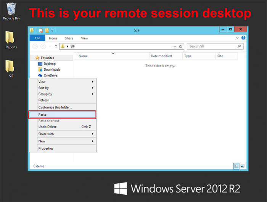The height and width of the screenshot is (202, 267).
Task: Open Help using the blue question mark
Action: pyautogui.click(x=243, y=38)
